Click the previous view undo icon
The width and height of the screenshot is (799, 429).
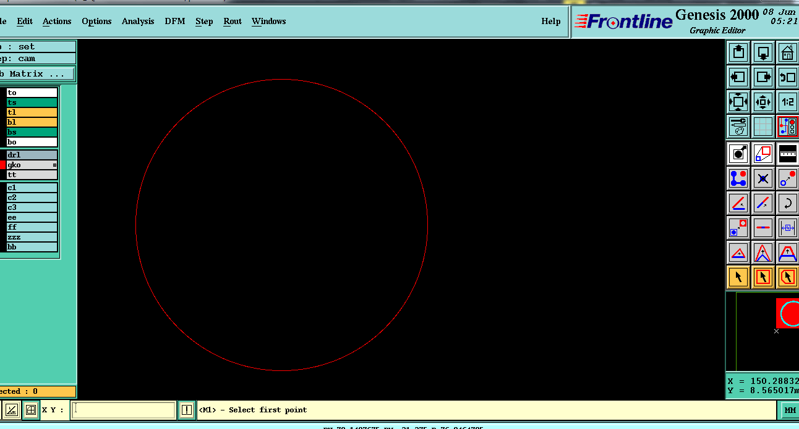788,77
